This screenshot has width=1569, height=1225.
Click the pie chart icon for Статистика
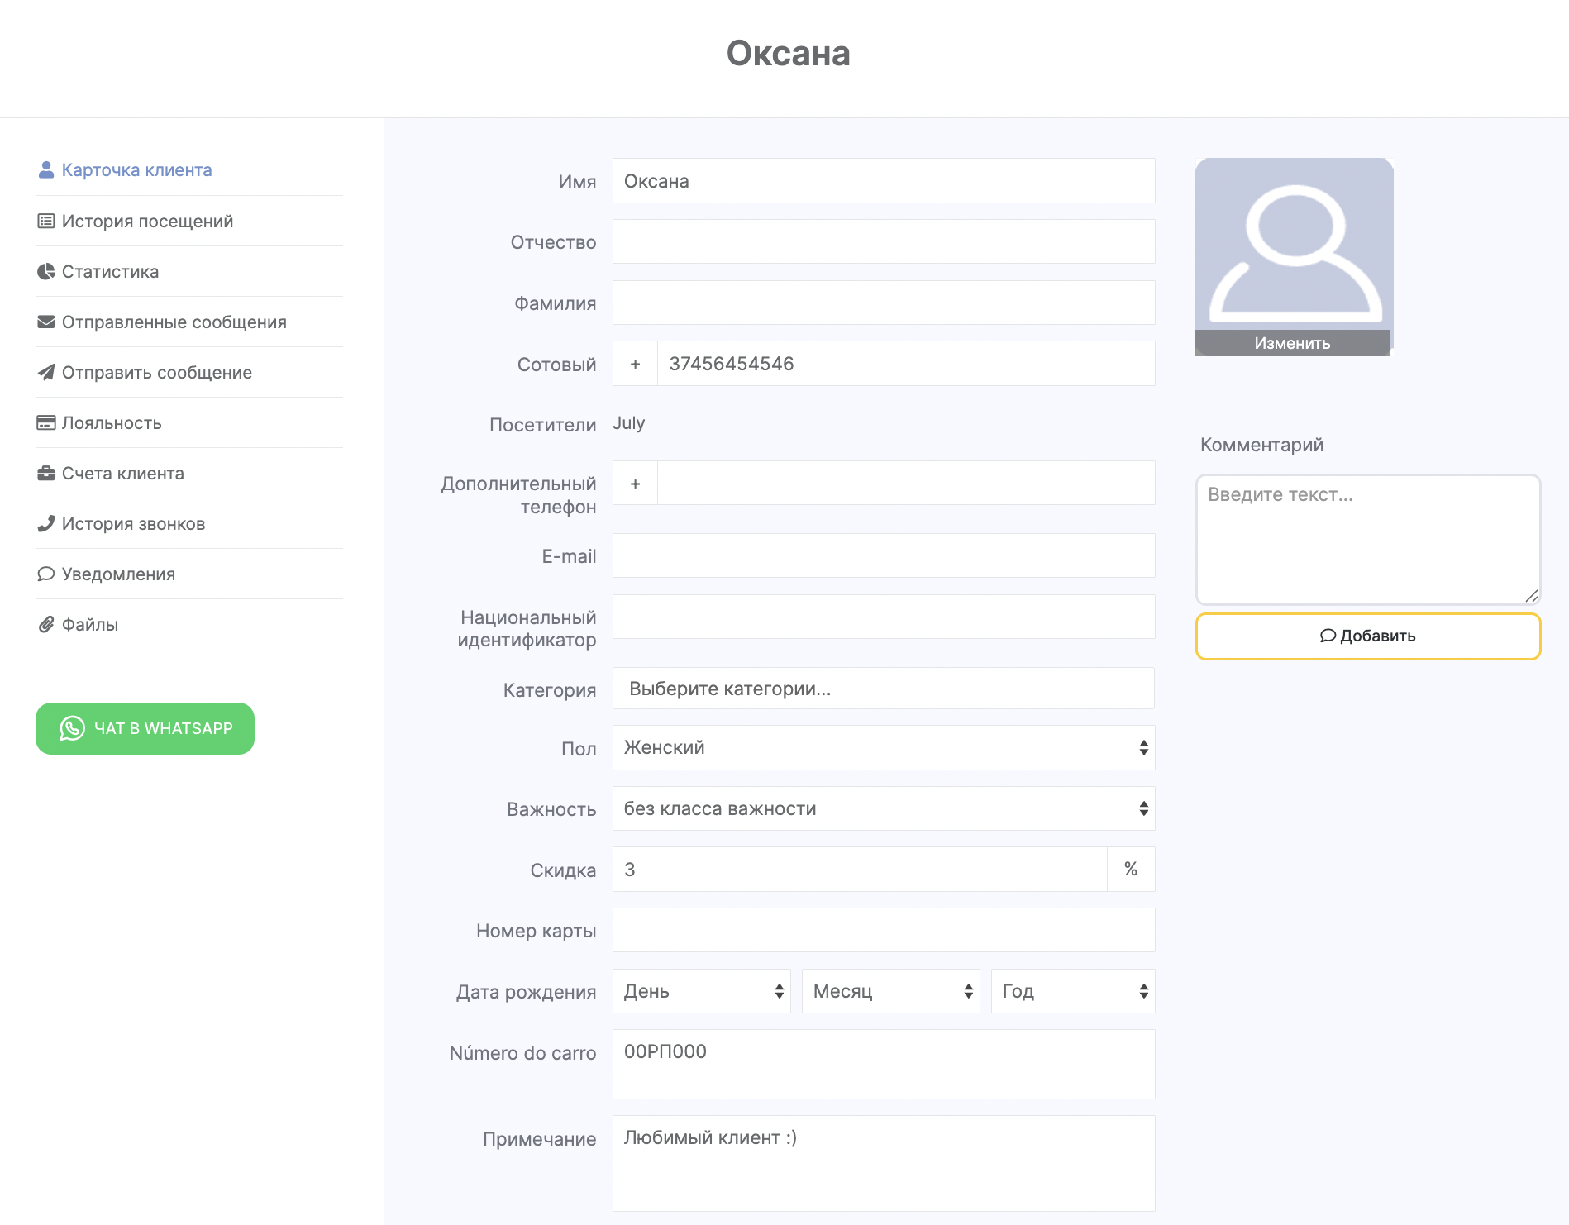click(x=46, y=272)
